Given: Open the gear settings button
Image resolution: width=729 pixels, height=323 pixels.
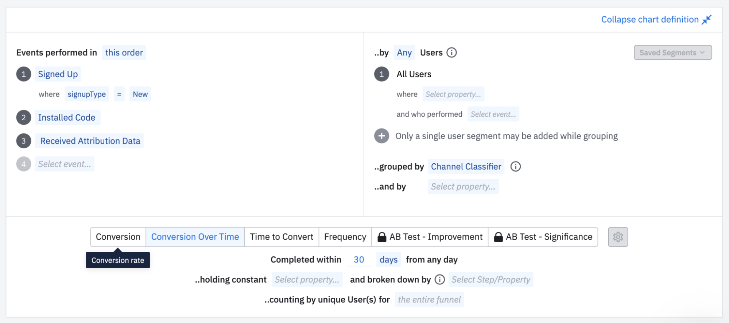Looking at the screenshot, I should coord(618,237).
